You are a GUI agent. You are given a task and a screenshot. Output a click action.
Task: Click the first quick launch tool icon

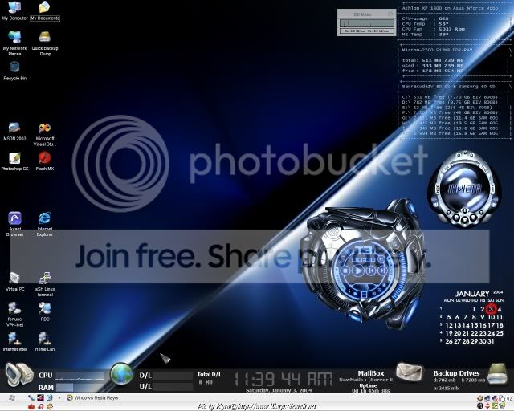coord(31,398)
